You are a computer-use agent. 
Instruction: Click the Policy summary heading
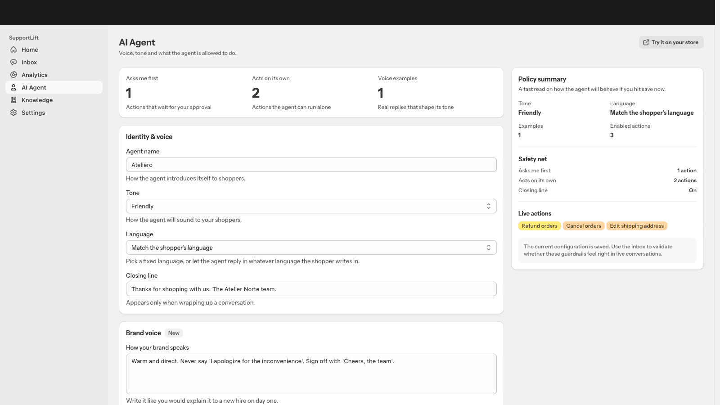pos(542,79)
